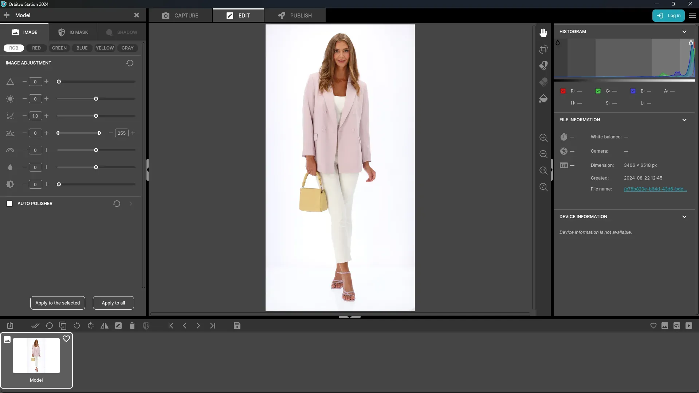699x393 pixels.
Task: Toggle the red channel histogram checkbox
Action: 563,91
